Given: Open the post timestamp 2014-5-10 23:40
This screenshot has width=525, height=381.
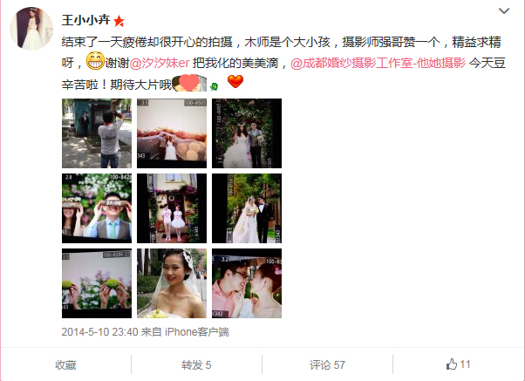Looking at the screenshot, I should [99, 332].
